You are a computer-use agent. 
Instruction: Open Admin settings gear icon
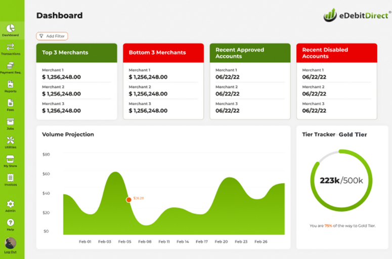[x=11, y=204]
